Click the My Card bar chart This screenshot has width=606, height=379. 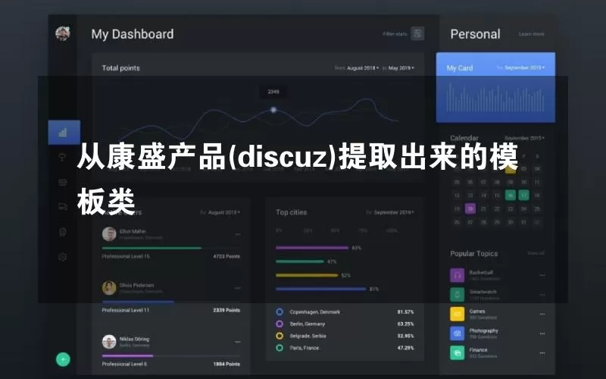point(495,98)
